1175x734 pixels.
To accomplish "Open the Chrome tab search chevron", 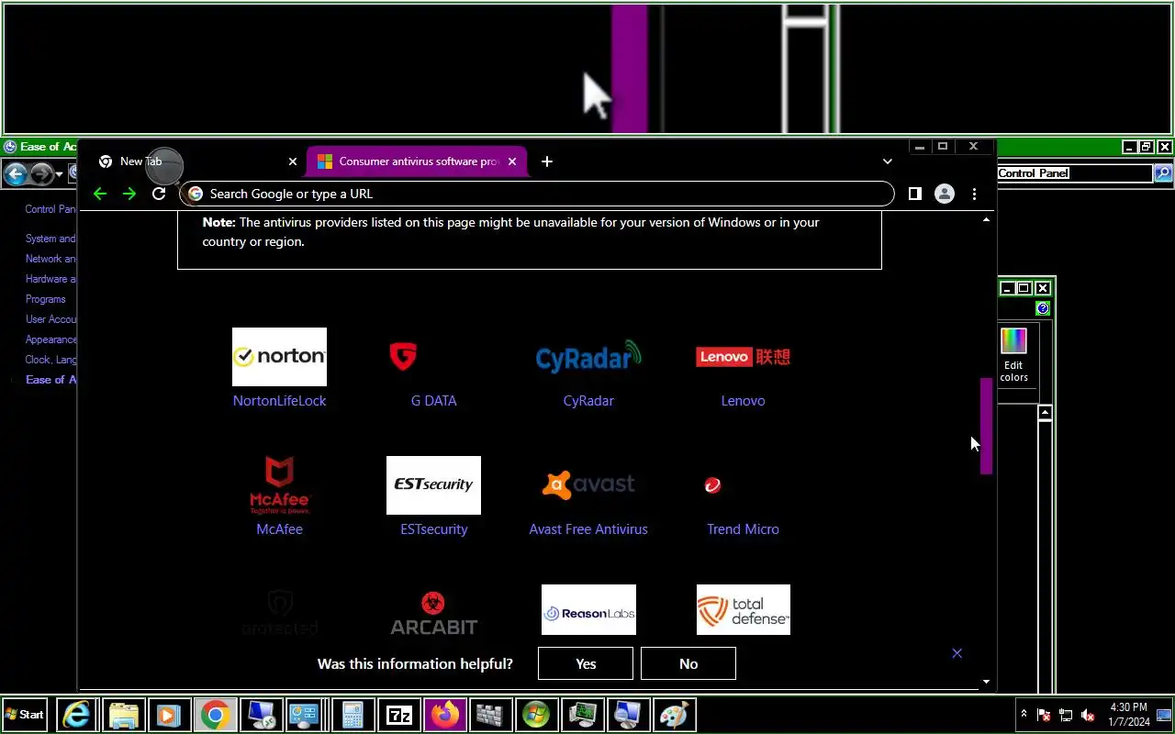I will pyautogui.click(x=887, y=161).
